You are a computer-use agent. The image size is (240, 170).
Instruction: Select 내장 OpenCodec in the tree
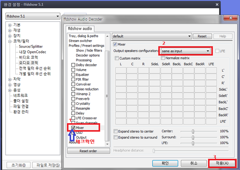click(32, 52)
